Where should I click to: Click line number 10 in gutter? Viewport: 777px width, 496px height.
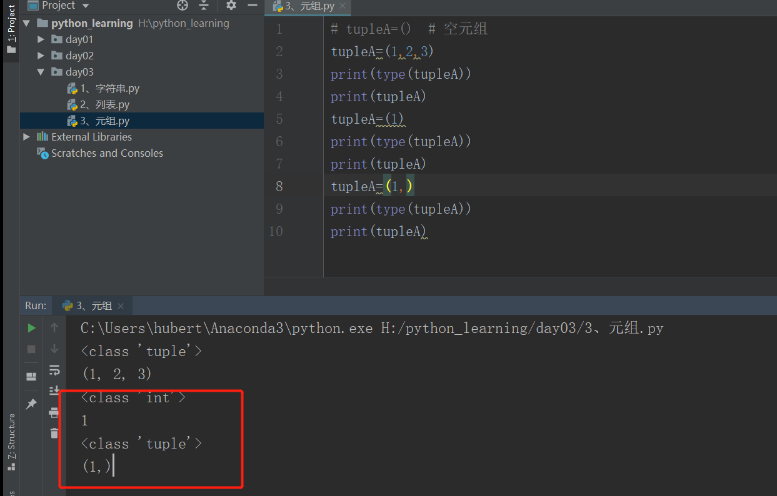276,231
